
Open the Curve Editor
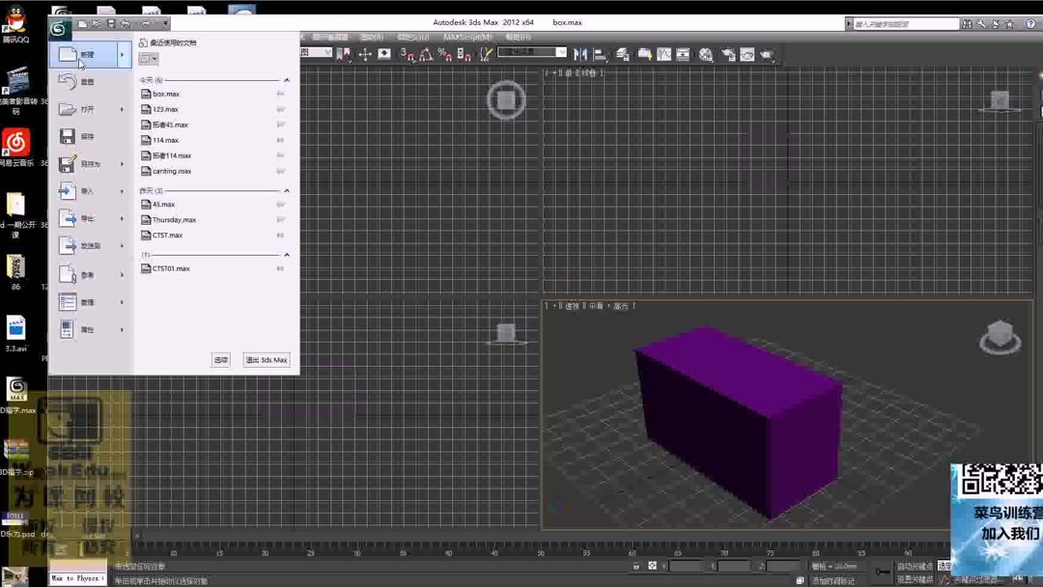click(x=663, y=55)
